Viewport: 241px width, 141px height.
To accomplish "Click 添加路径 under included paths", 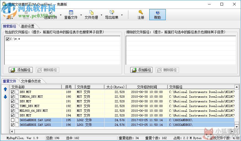I will tap(21, 70).
